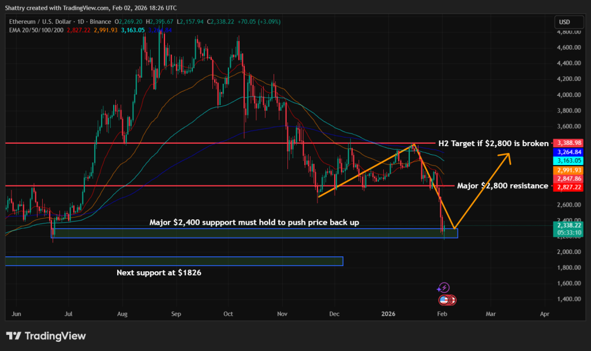This screenshot has width=591, height=351.
Task: Click the red 3,388.98 price label
Action: click(567, 143)
